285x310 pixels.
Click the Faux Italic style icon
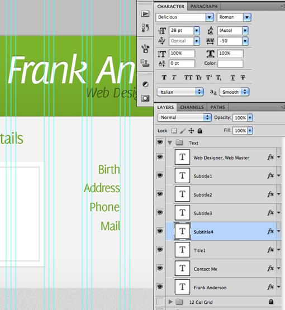174,77
